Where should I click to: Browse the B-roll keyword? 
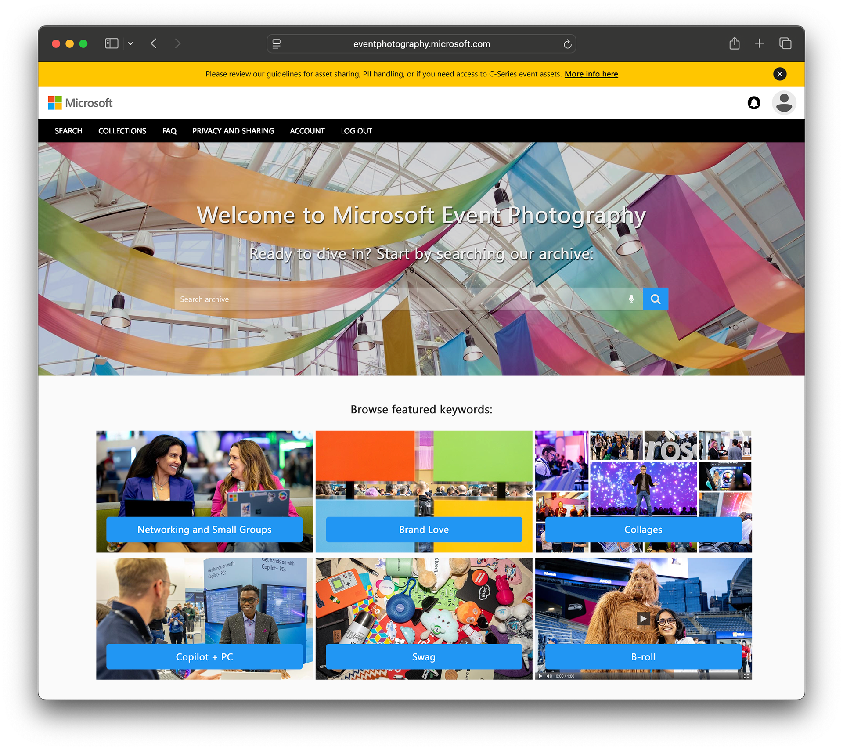[x=643, y=657]
